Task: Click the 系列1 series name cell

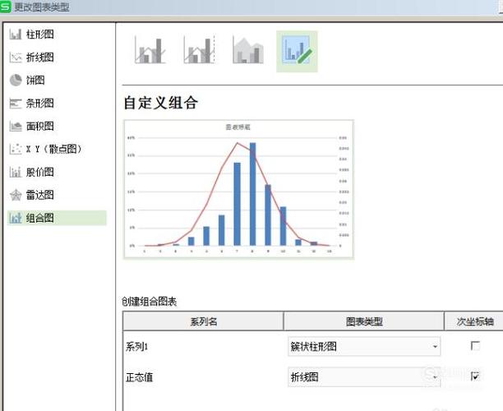Action: point(137,347)
